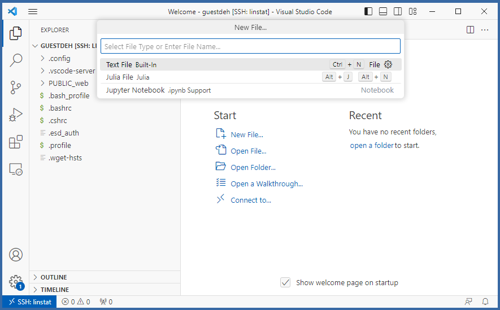Toggle the Primary Side Bar layout icon

click(368, 11)
